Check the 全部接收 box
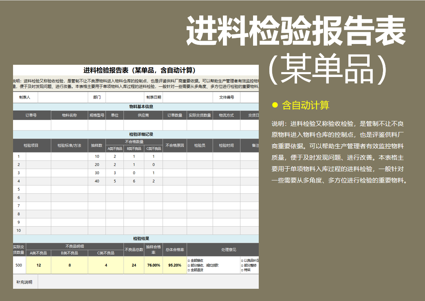The image size is (425, 301). tap(189, 261)
